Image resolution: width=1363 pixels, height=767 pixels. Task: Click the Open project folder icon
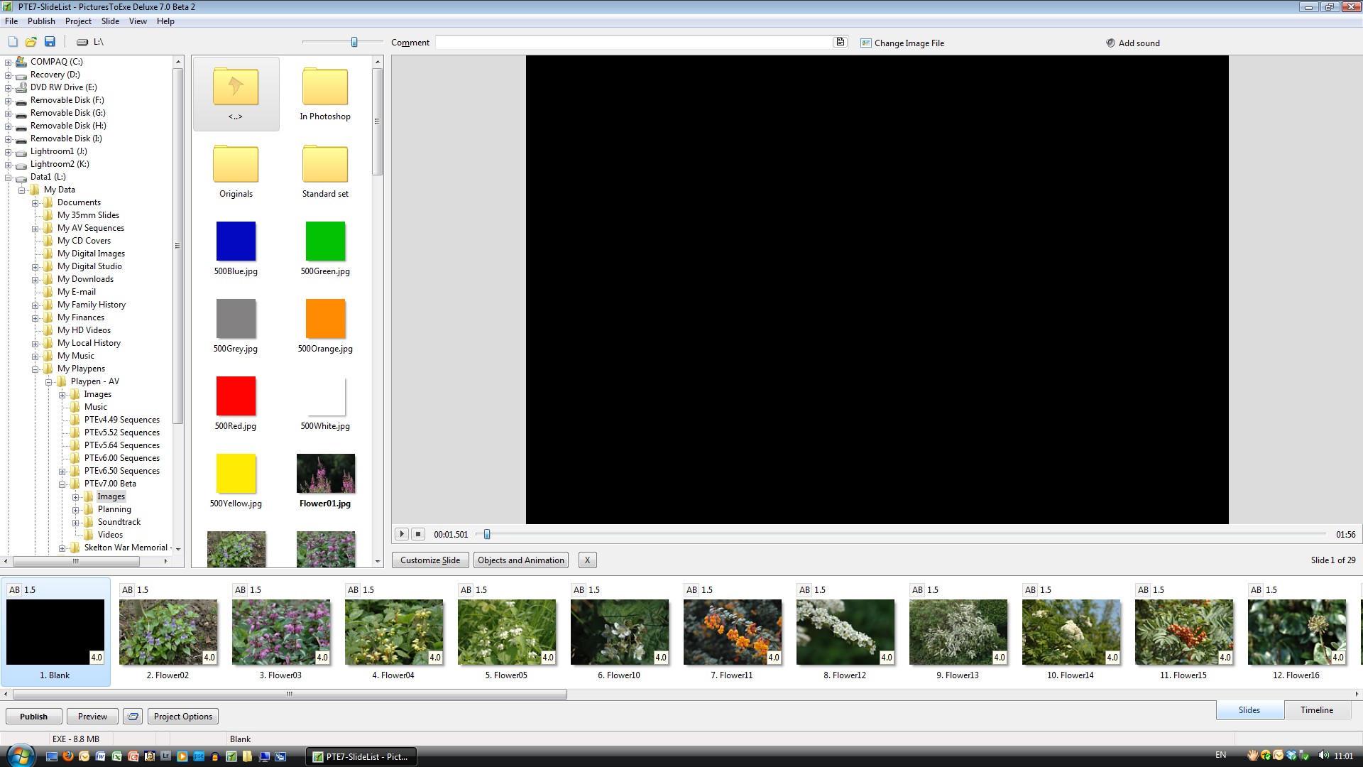click(31, 42)
